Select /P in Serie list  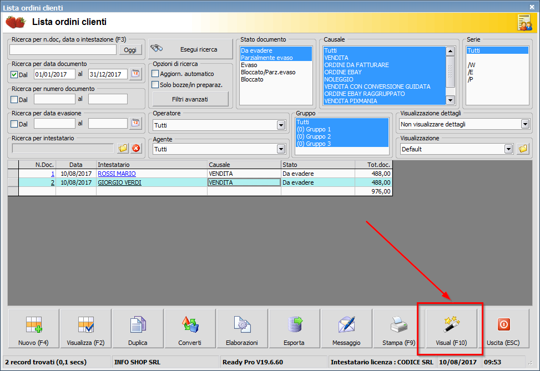(x=497, y=79)
